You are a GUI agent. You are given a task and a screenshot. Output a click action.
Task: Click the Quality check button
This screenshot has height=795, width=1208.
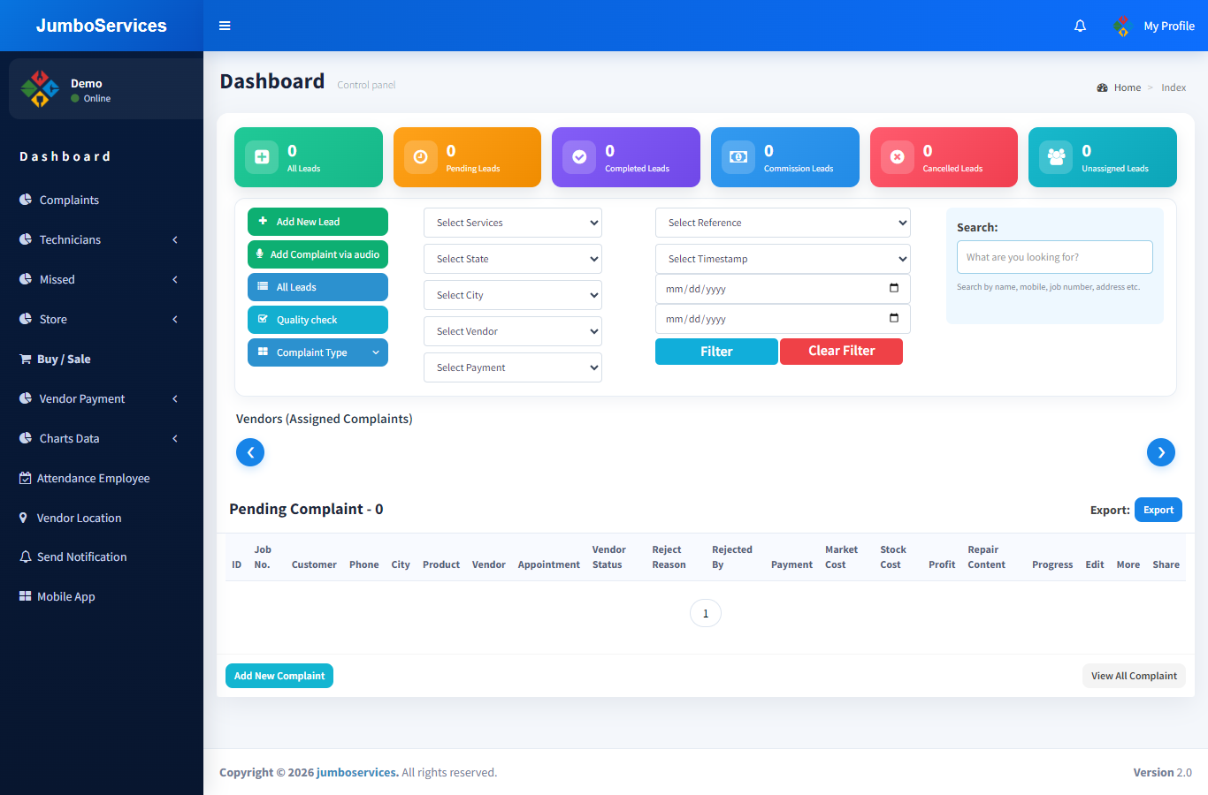click(317, 320)
